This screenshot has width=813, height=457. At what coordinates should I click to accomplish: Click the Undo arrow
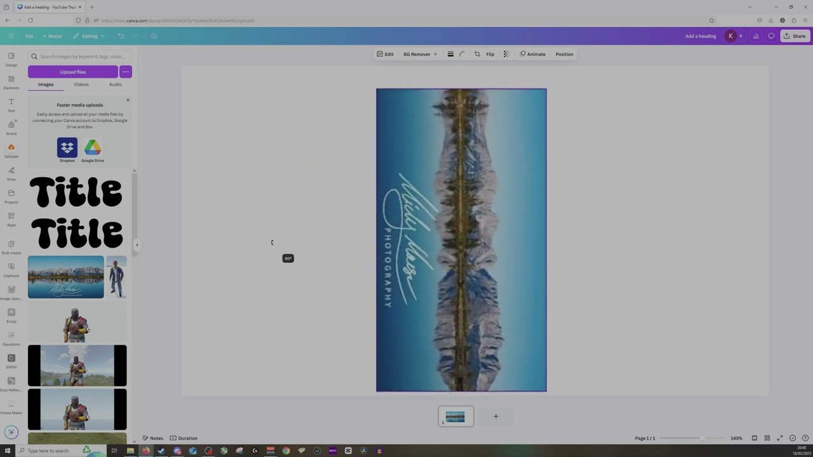121,36
